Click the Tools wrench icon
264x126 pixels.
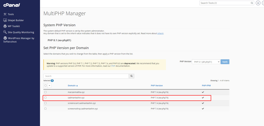5,14
